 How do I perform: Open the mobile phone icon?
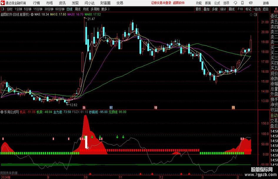[x=242, y=3]
